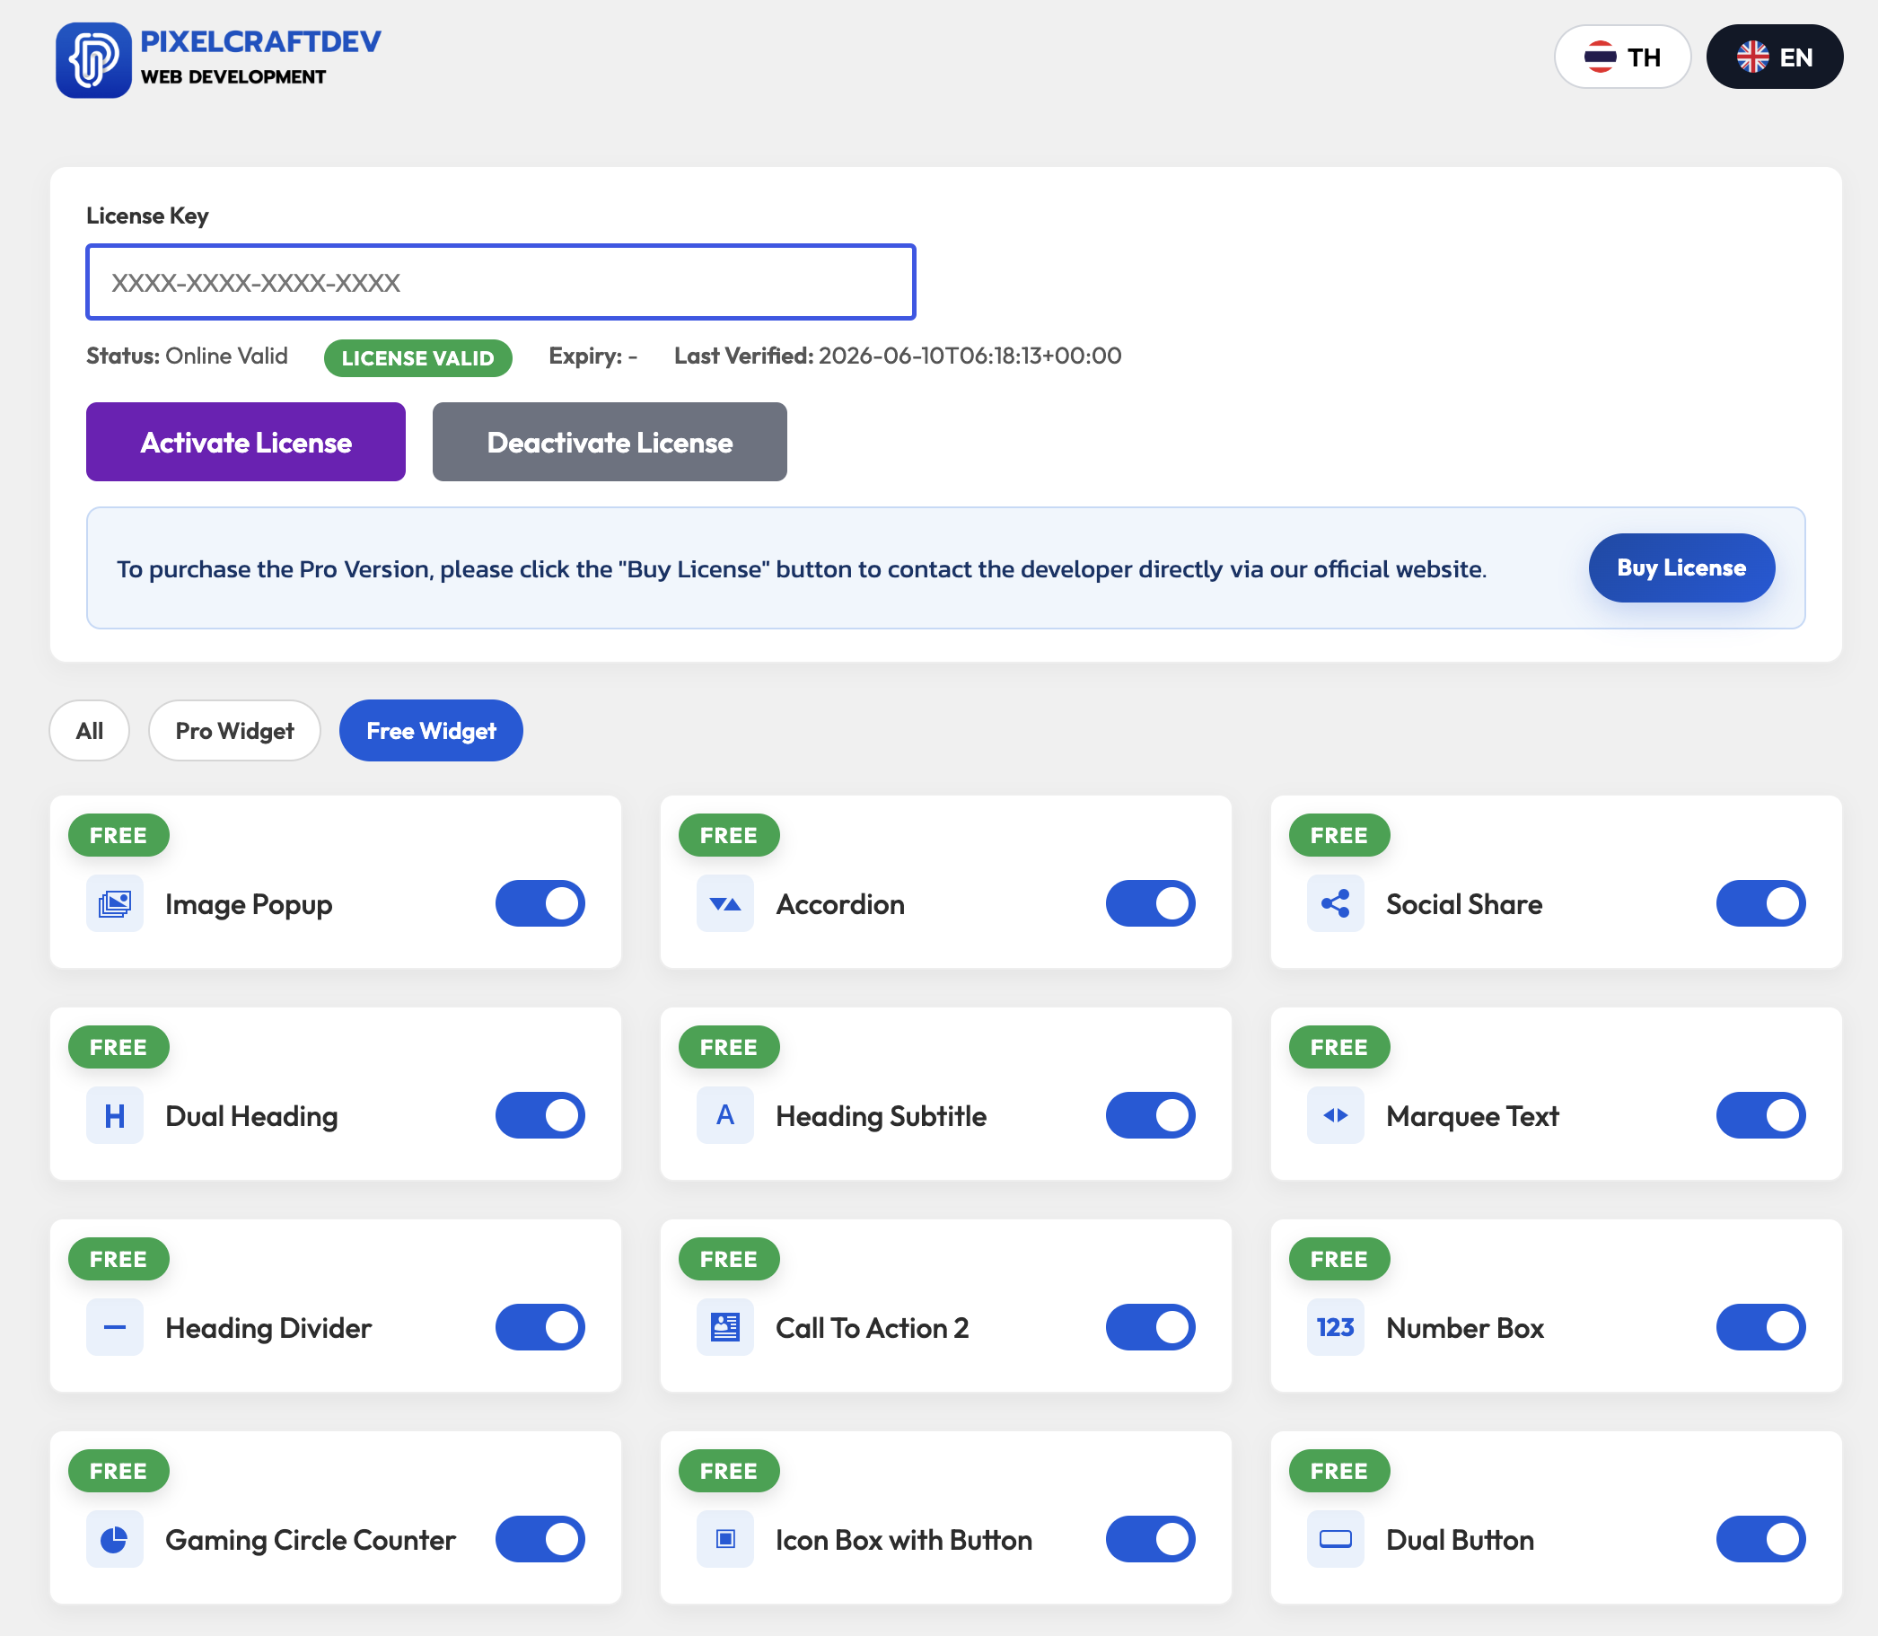Click the "Status: Online Valid" text
Image resolution: width=1878 pixels, height=1636 pixels.
coord(187,356)
